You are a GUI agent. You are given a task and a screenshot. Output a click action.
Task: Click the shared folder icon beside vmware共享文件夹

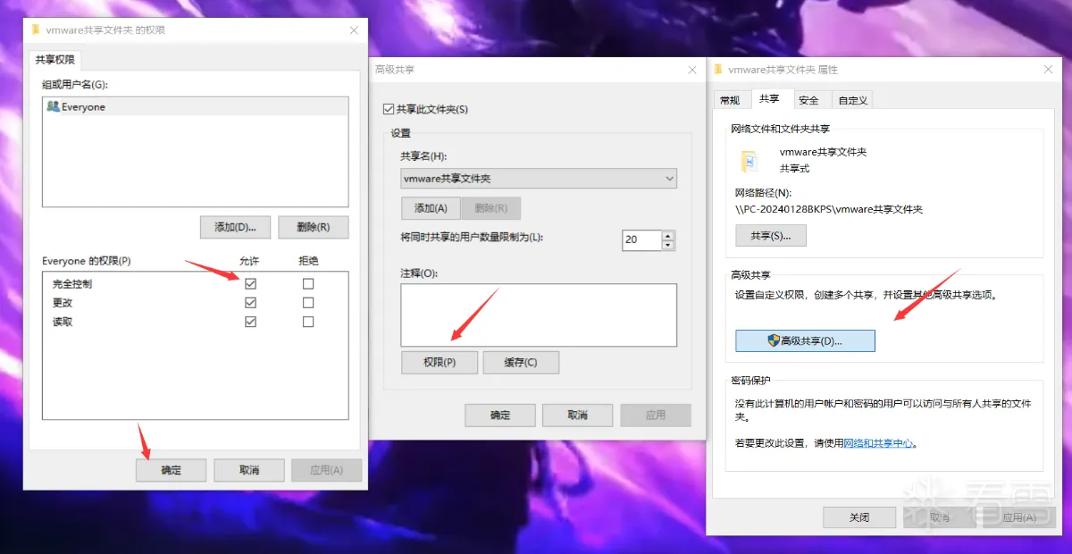coord(749,161)
